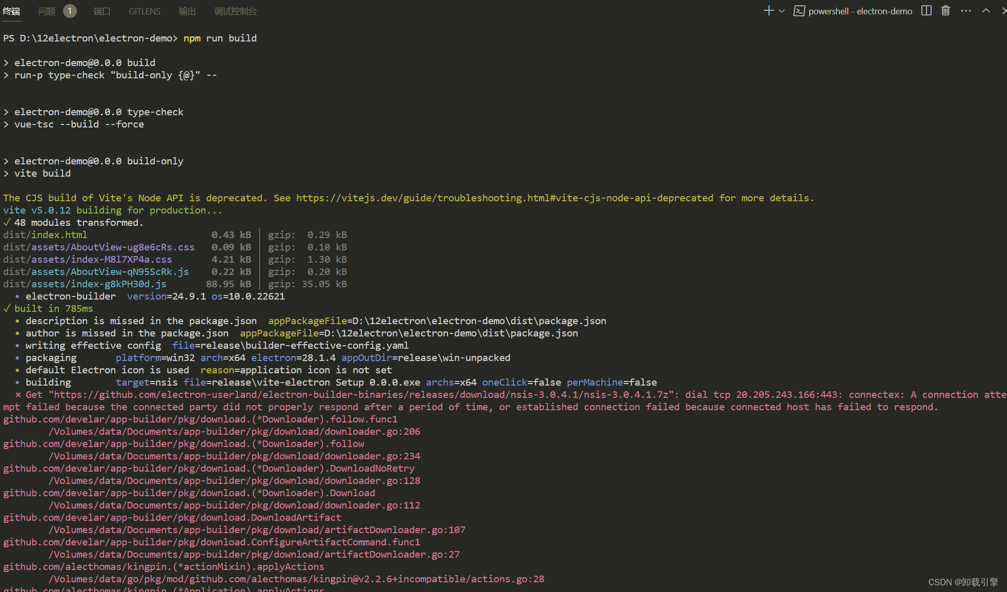This screenshot has height=592, width=1007.
Task: Create a new terminal with plus icon
Action: [768, 11]
